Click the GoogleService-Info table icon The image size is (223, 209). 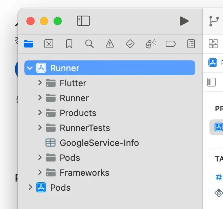click(50, 142)
